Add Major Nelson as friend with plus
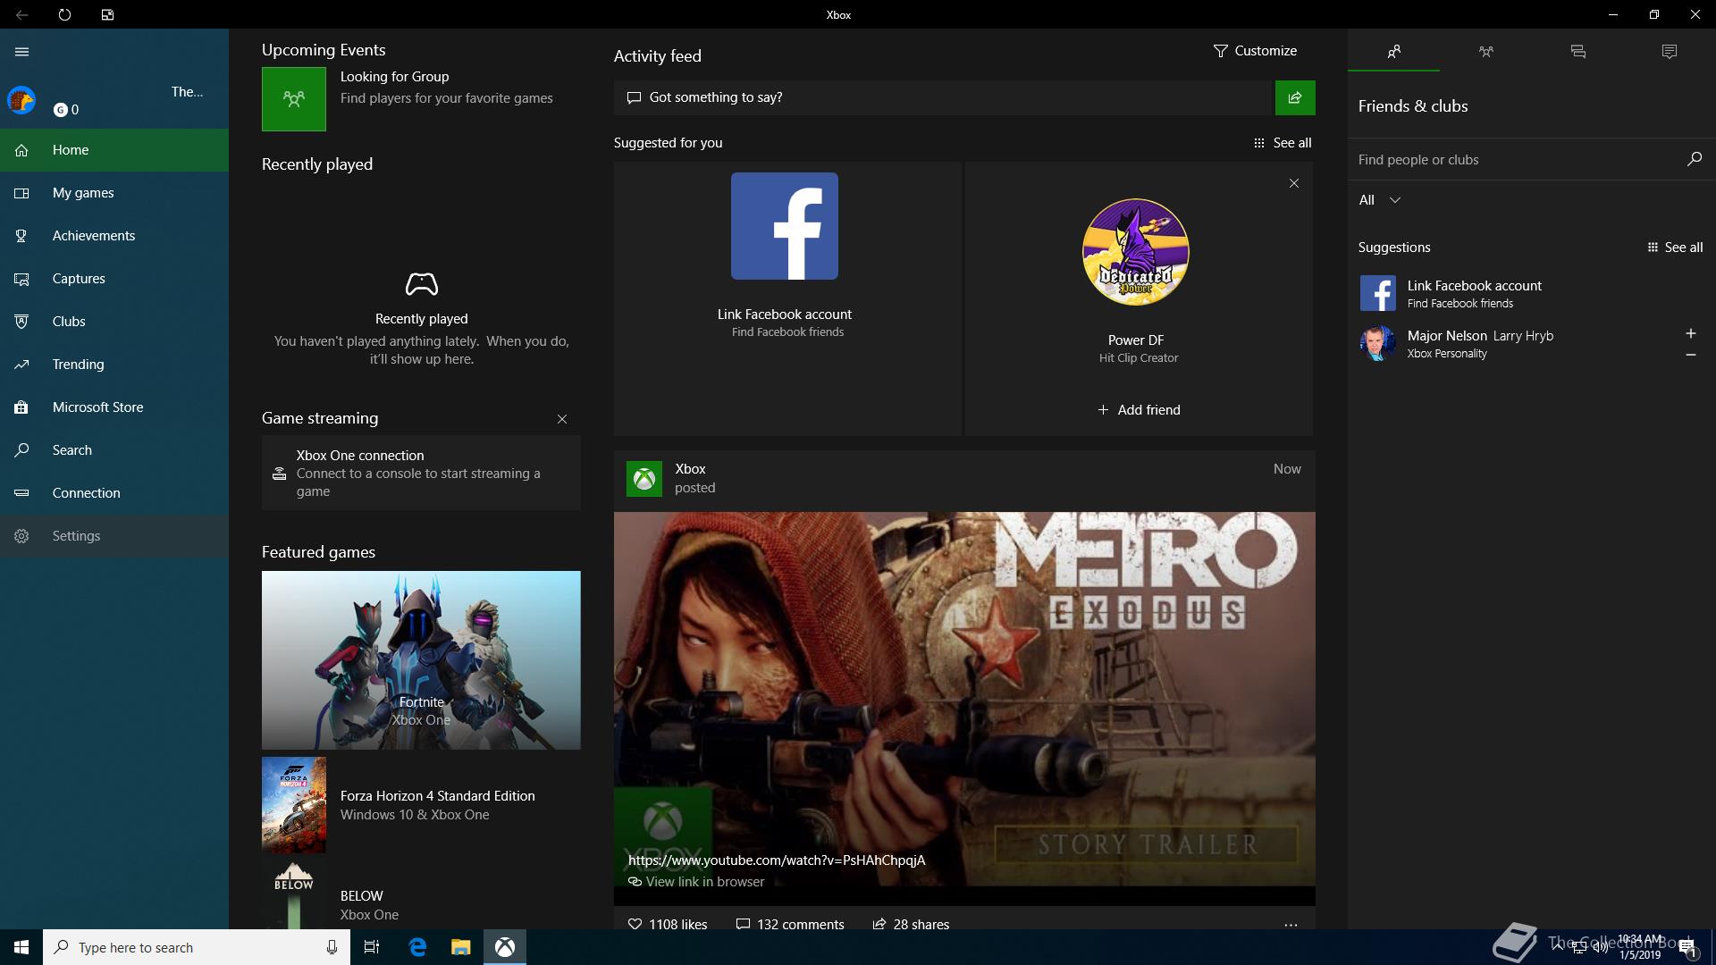Screen dimensions: 1716x965 (x=1690, y=333)
